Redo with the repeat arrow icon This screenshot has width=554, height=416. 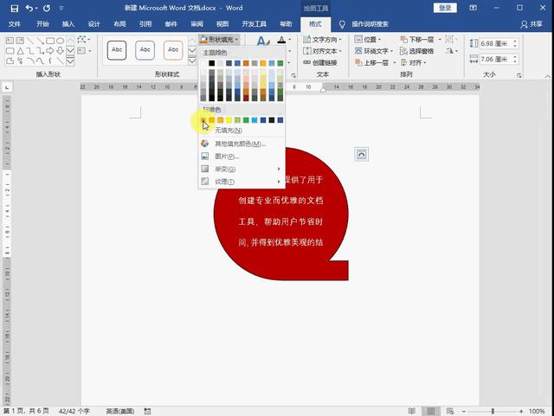click(x=47, y=8)
